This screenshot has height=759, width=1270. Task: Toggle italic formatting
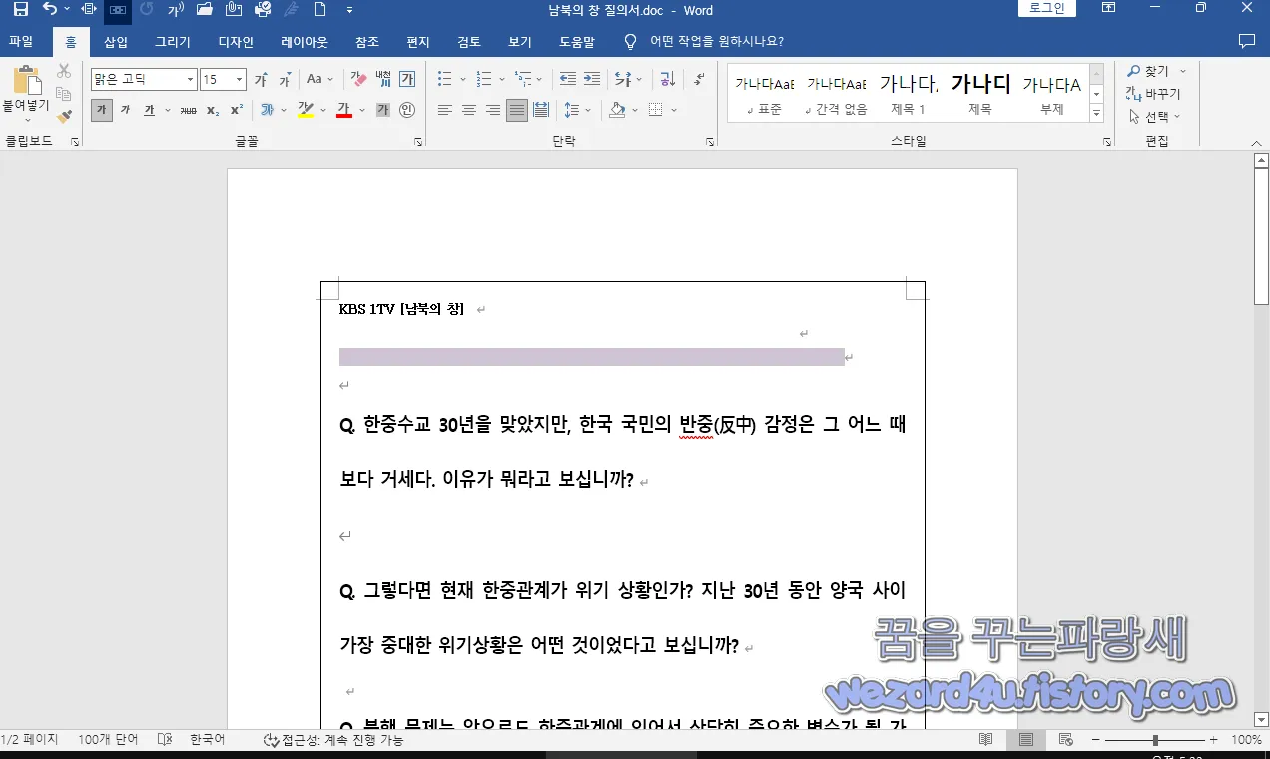point(126,110)
